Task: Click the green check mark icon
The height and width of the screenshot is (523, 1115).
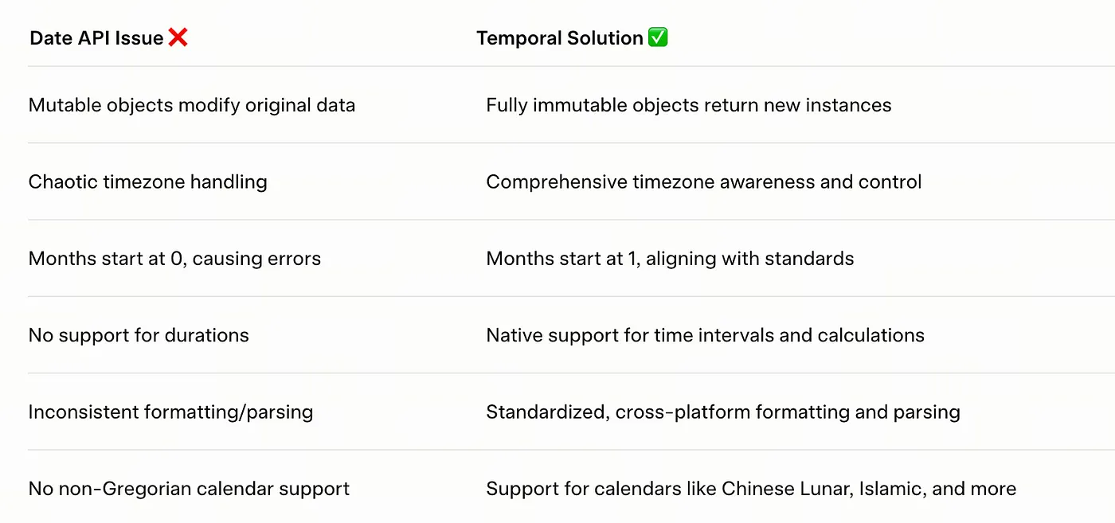Action: 658,37
